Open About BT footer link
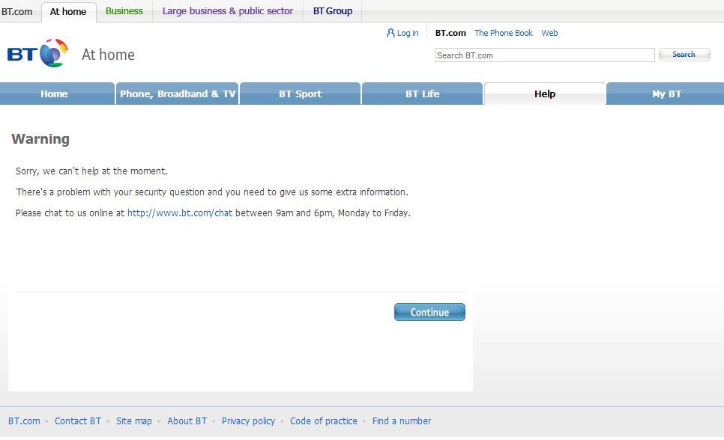This screenshot has height=440, width=724. coord(187,421)
